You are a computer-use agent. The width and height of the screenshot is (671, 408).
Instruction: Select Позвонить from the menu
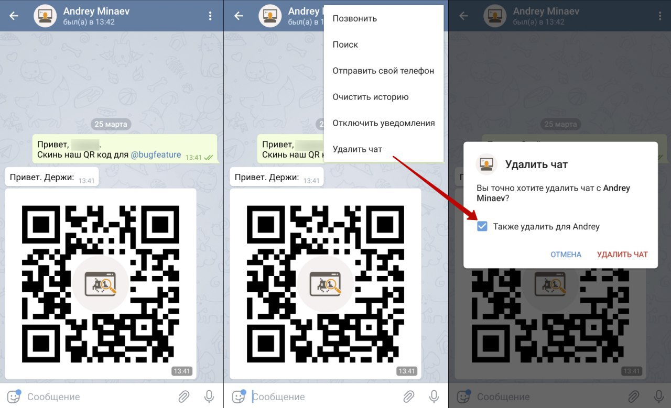pyautogui.click(x=384, y=18)
